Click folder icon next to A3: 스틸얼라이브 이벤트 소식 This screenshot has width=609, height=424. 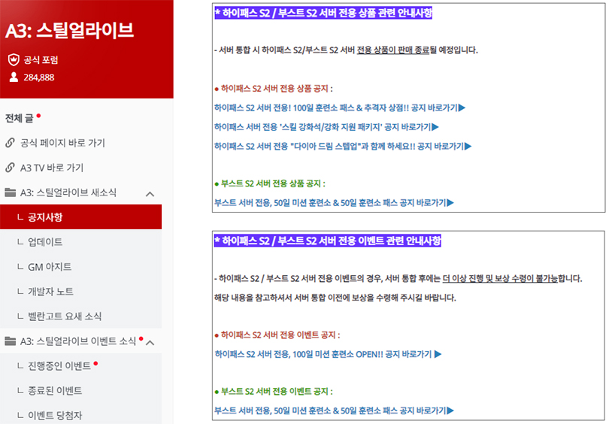(x=10, y=341)
